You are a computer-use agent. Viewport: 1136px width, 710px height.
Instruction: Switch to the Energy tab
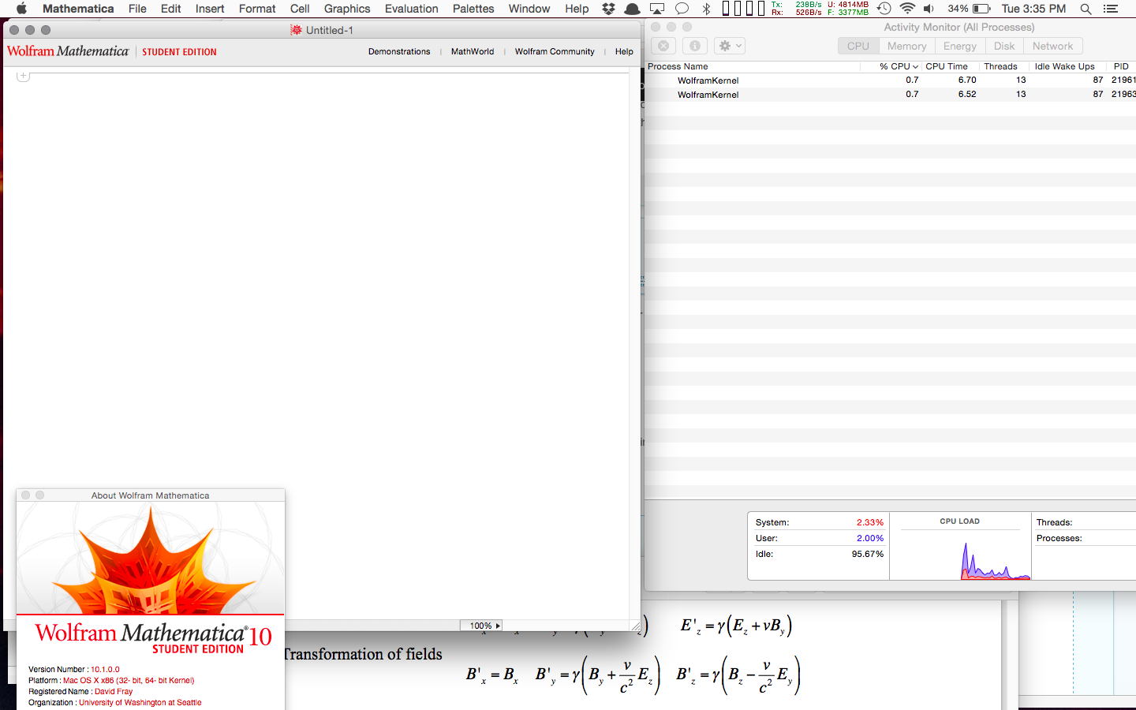(x=960, y=46)
